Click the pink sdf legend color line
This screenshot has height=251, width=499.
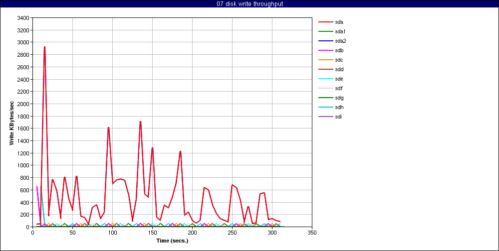tap(325, 88)
